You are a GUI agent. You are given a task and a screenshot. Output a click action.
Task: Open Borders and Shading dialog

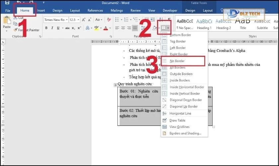click(185, 133)
